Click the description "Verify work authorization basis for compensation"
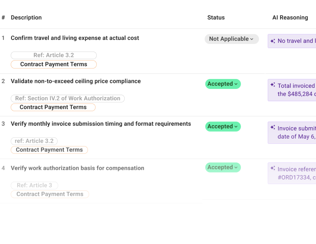 click(77, 168)
